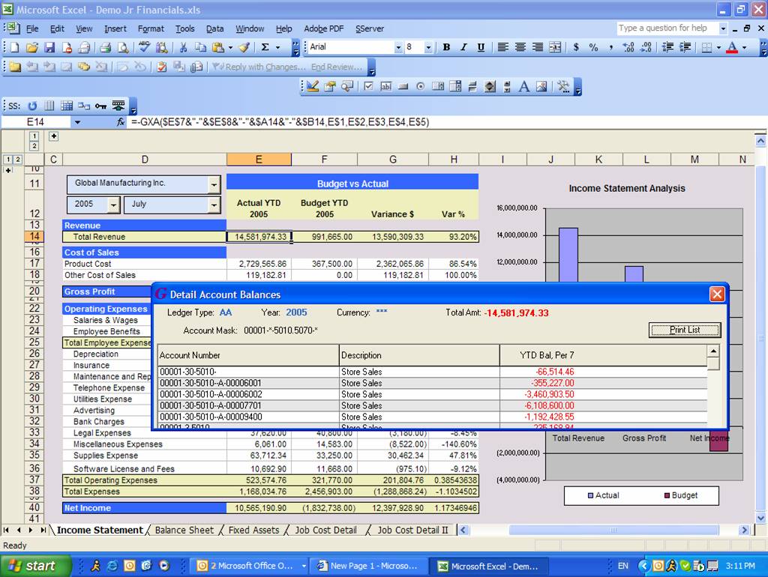Run the ABC spelling check
This screenshot has height=577, width=768.
(x=144, y=47)
